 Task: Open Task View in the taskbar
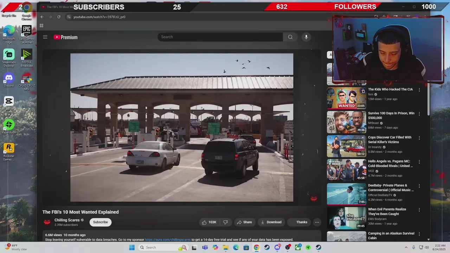194,247
